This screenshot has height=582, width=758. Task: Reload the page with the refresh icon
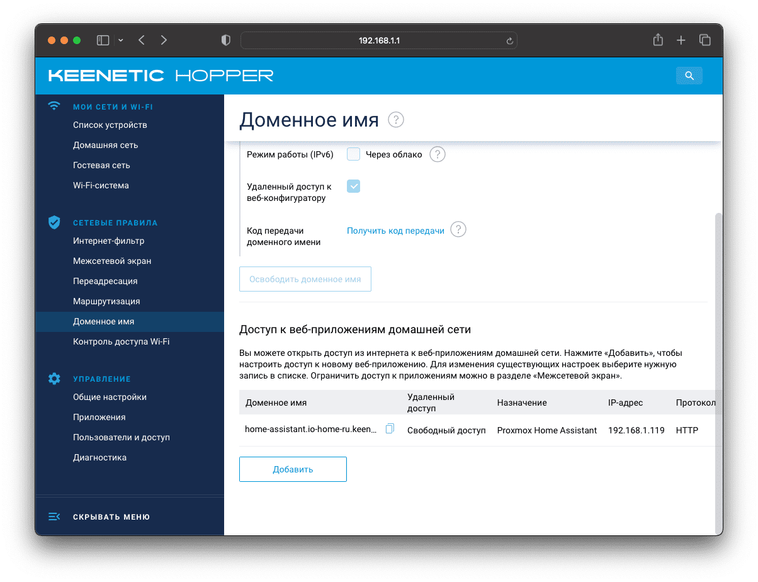point(509,41)
